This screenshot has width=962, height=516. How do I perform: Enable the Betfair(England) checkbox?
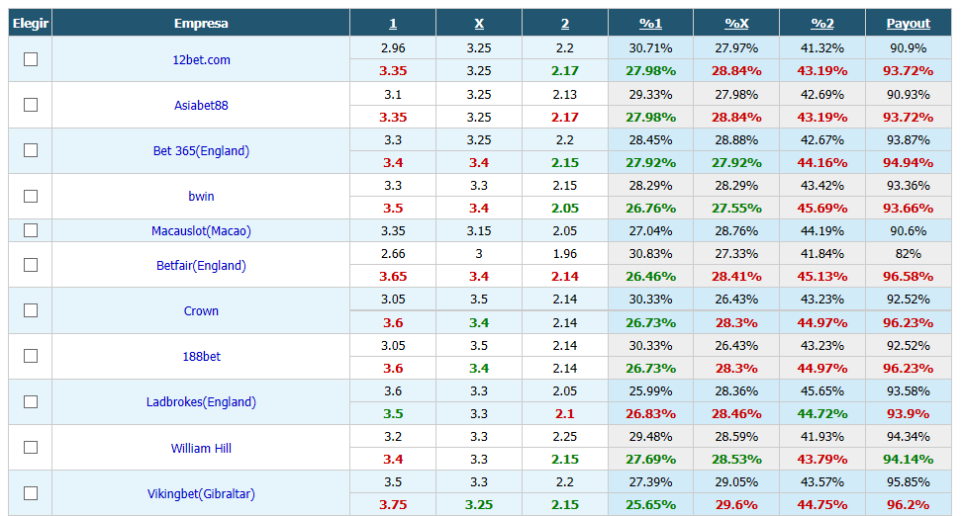click(31, 265)
